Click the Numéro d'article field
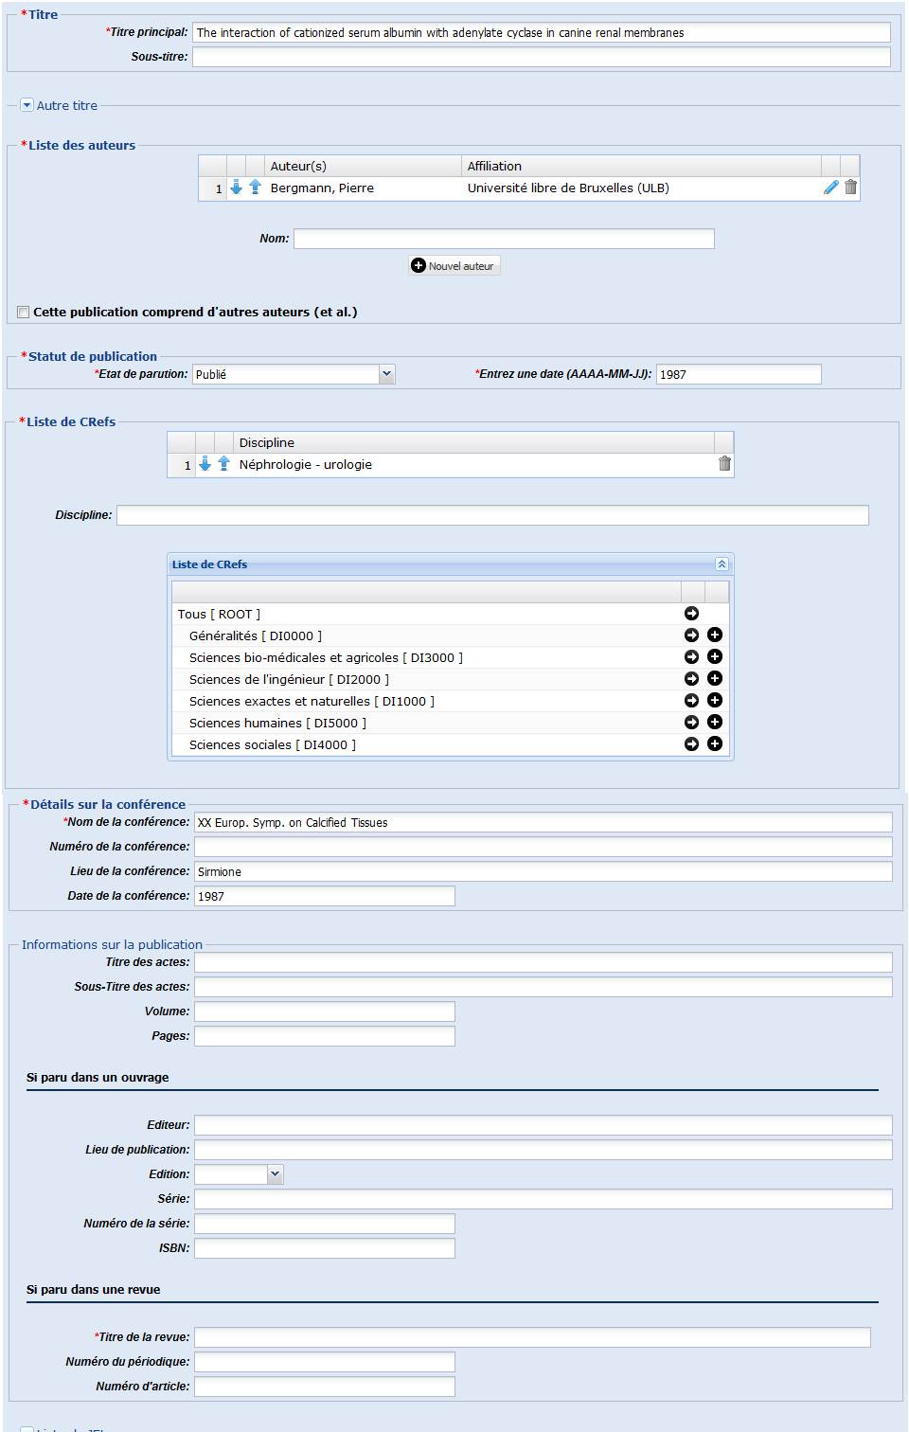 point(325,1387)
